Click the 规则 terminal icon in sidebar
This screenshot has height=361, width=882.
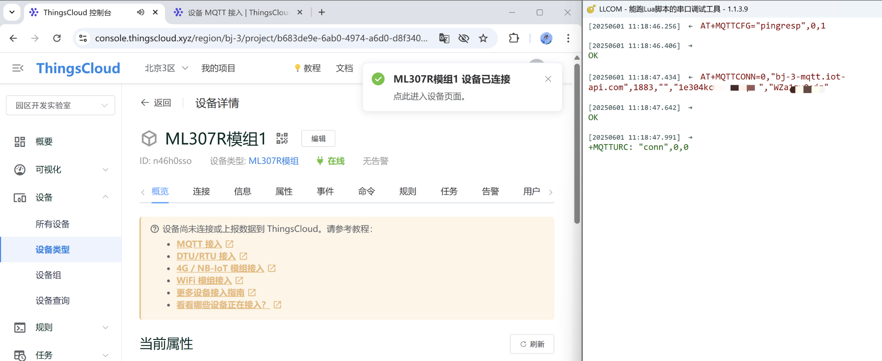coord(20,327)
